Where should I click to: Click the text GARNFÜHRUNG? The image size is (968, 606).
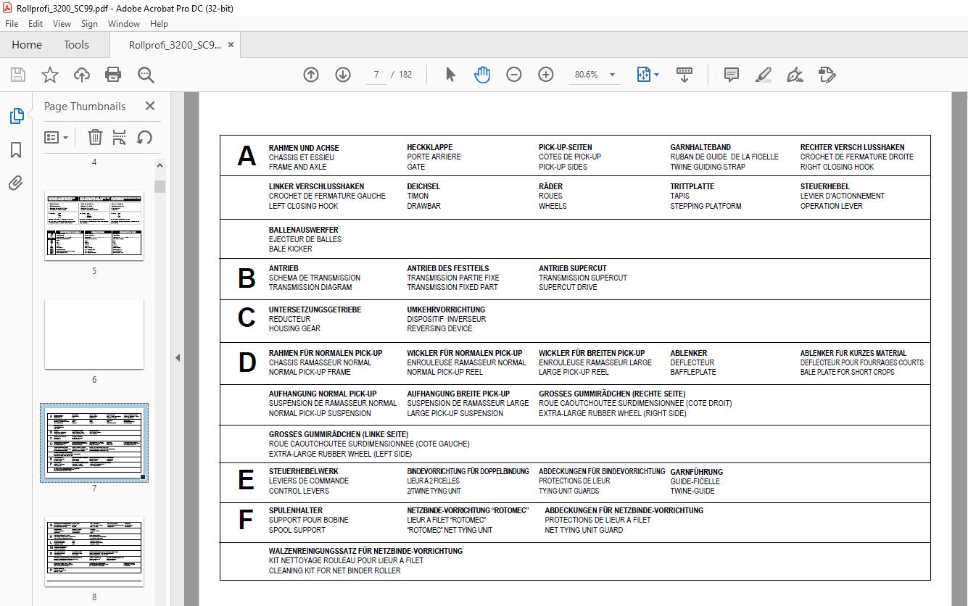point(697,472)
